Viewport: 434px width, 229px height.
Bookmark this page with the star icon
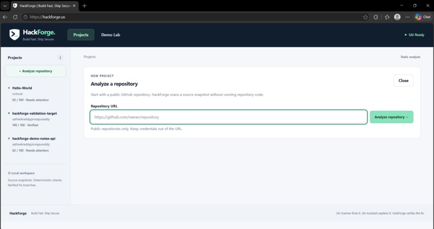[x=366, y=17]
